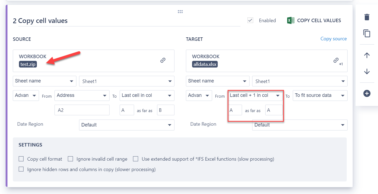378x194 pixels.
Task: Move the action up with arrow icon
Action: tap(367, 55)
